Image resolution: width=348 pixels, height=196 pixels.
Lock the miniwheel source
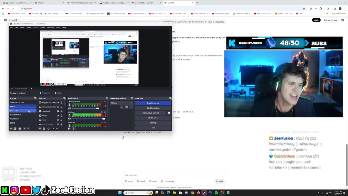point(61,111)
